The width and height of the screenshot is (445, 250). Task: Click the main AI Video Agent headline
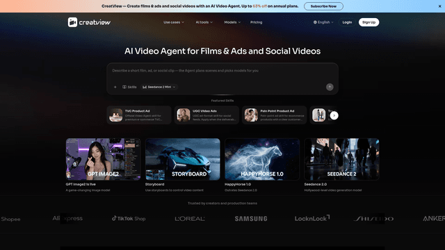222,51
